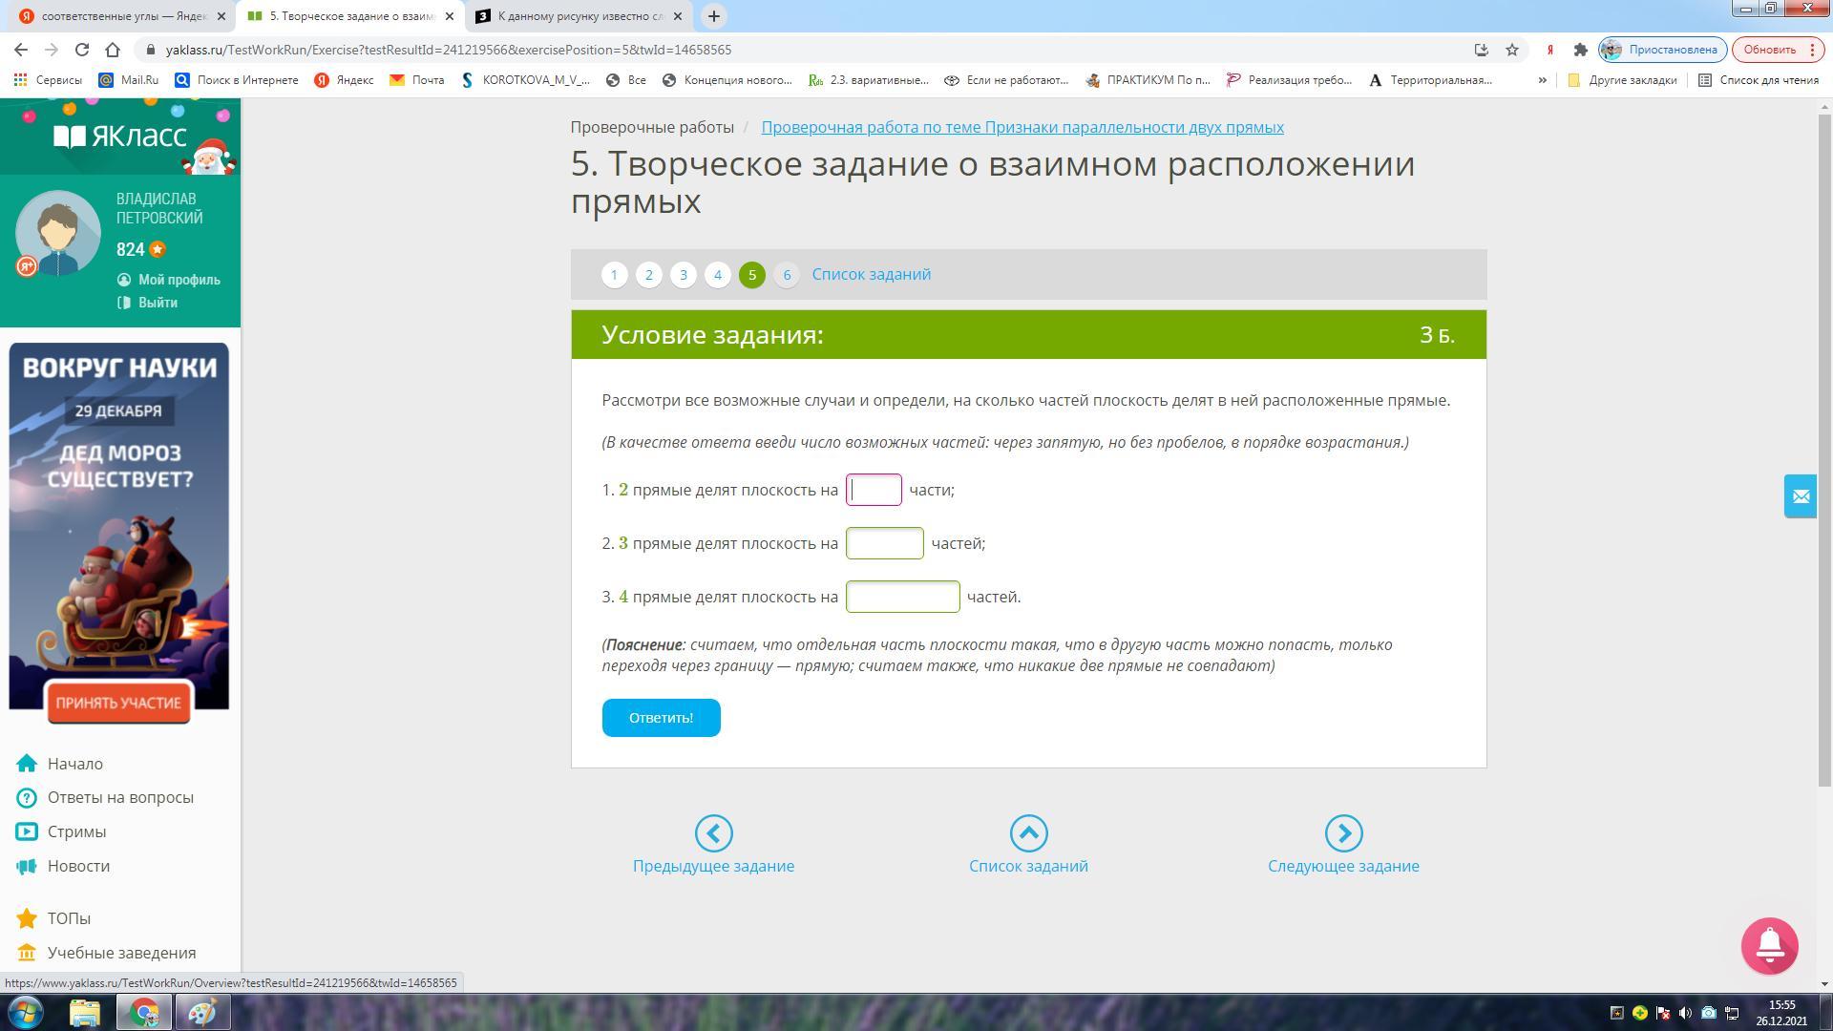Click the previous task arrow icon

713,833
